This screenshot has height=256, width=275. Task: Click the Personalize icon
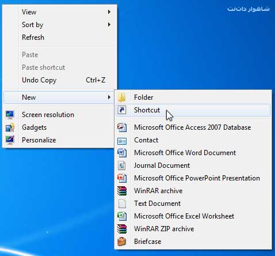point(10,140)
